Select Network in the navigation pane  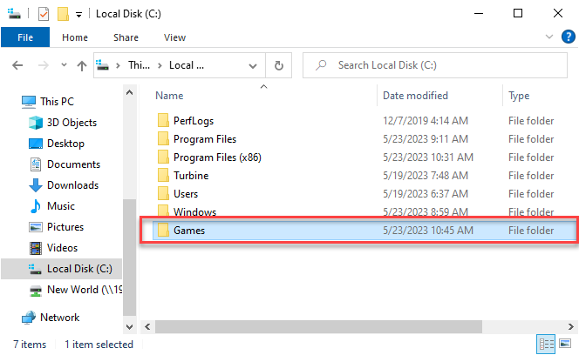(59, 318)
